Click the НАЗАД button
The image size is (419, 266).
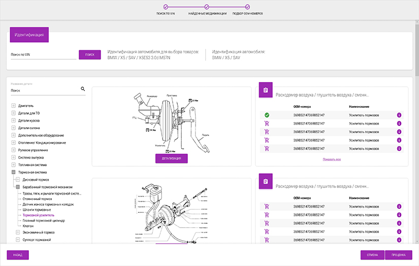18,255
